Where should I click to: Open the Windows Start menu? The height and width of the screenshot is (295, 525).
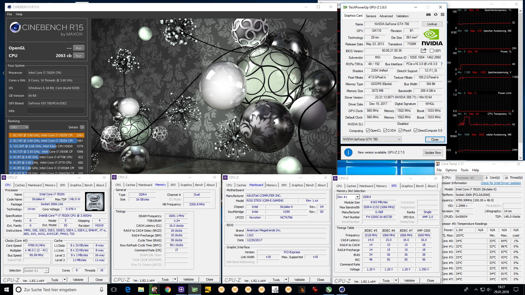tap(7, 290)
